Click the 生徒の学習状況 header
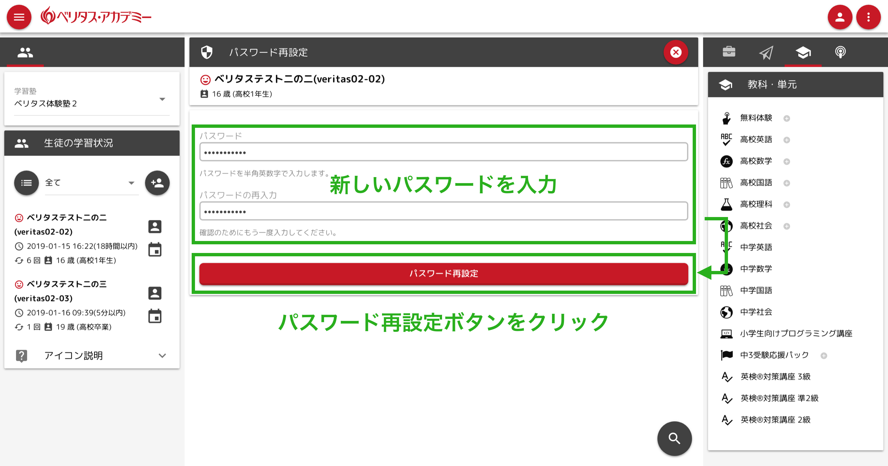 (92, 143)
